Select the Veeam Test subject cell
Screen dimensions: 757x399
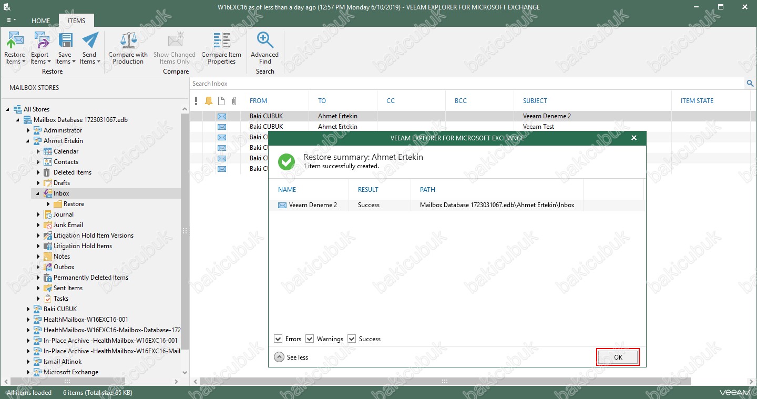coord(538,127)
